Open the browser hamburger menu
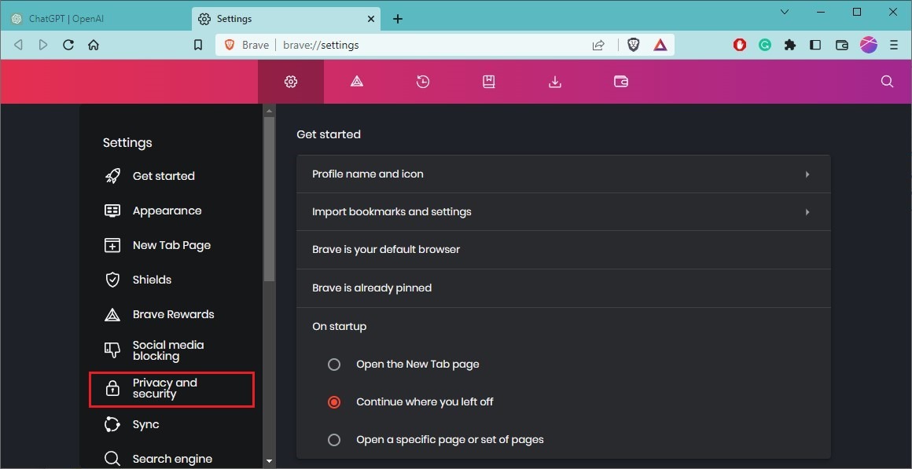This screenshot has height=469, width=912. pyautogui.click(x=894, y=45)
